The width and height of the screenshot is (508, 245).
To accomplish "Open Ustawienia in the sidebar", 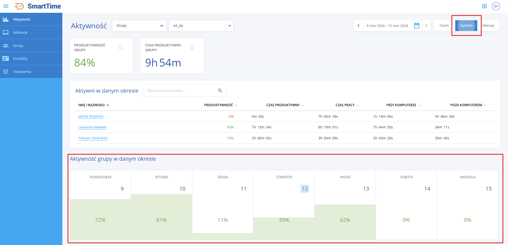I will [22, 72].
